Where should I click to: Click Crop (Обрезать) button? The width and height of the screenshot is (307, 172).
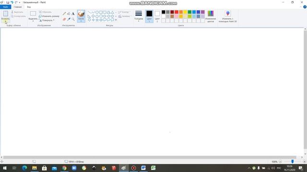pyautogui.click(x=45, y=12)
